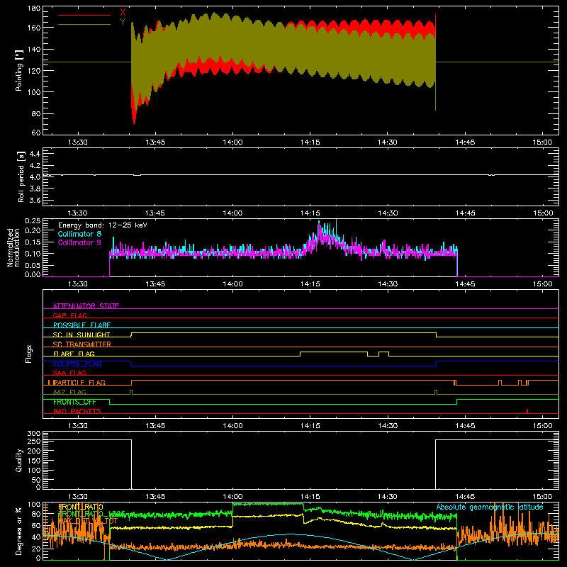This screenshot has width=567, height=567.
Task: Click the olive Y legend line sample
Action: pos(84,24)
